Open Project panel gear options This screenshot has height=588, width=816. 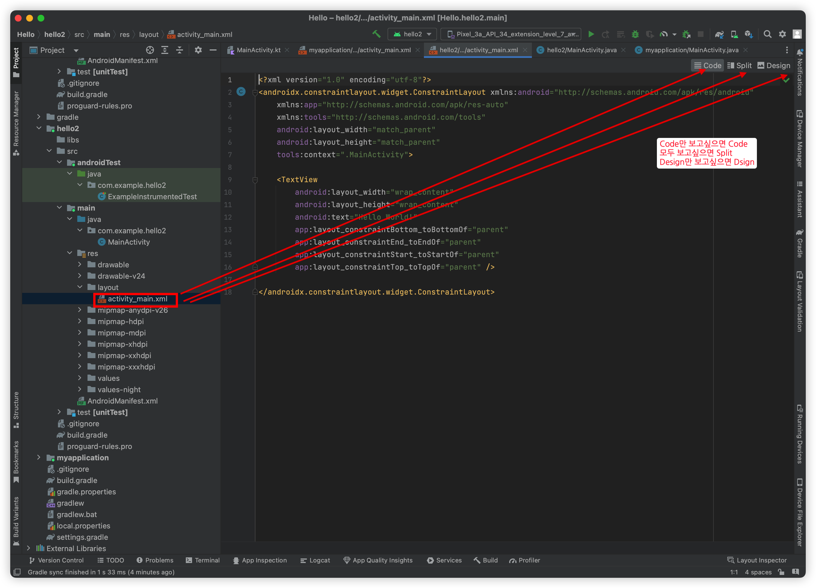point(198,50)
